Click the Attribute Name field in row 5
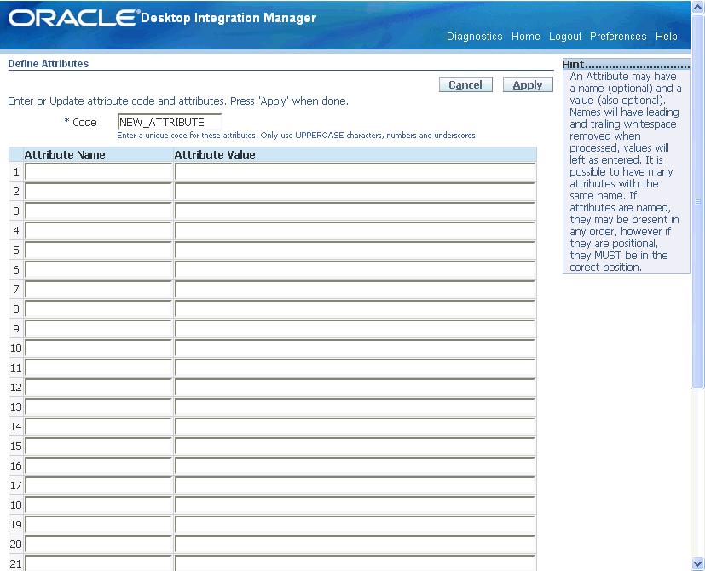 [x=96, y=250]
